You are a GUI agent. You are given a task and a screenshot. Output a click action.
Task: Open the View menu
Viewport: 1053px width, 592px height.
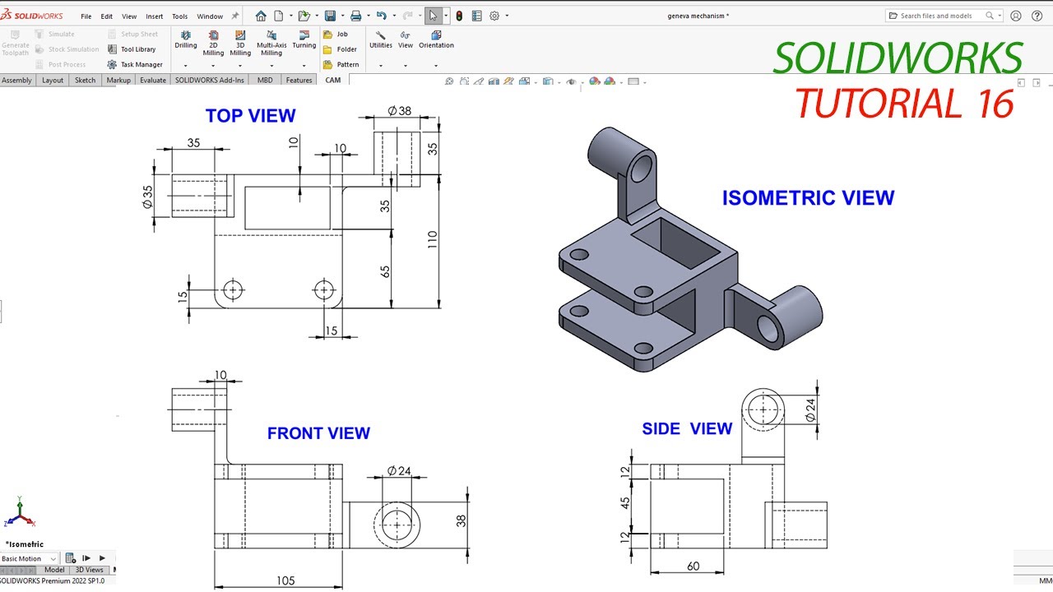129,16
